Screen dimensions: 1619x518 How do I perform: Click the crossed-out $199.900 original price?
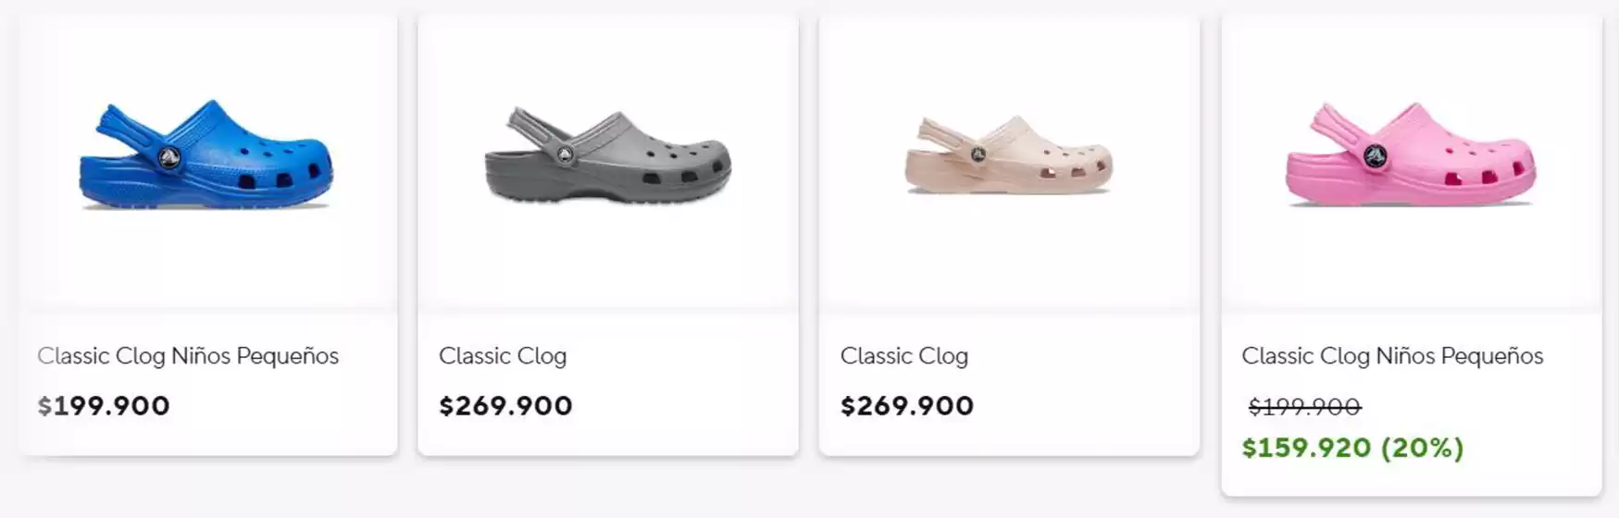click(1304, 406)
